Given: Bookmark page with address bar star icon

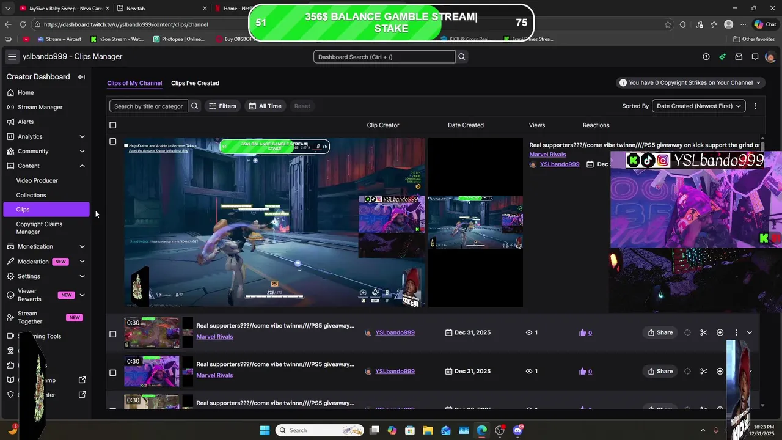Looking at the screenshot, I should click(x=668, y=24).
